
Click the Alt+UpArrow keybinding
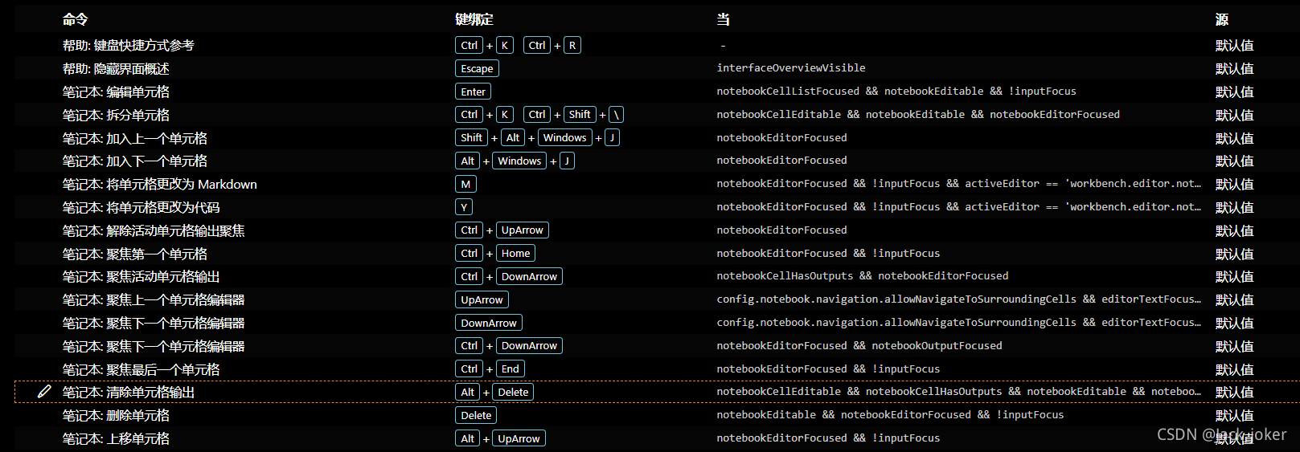(500, 439)
